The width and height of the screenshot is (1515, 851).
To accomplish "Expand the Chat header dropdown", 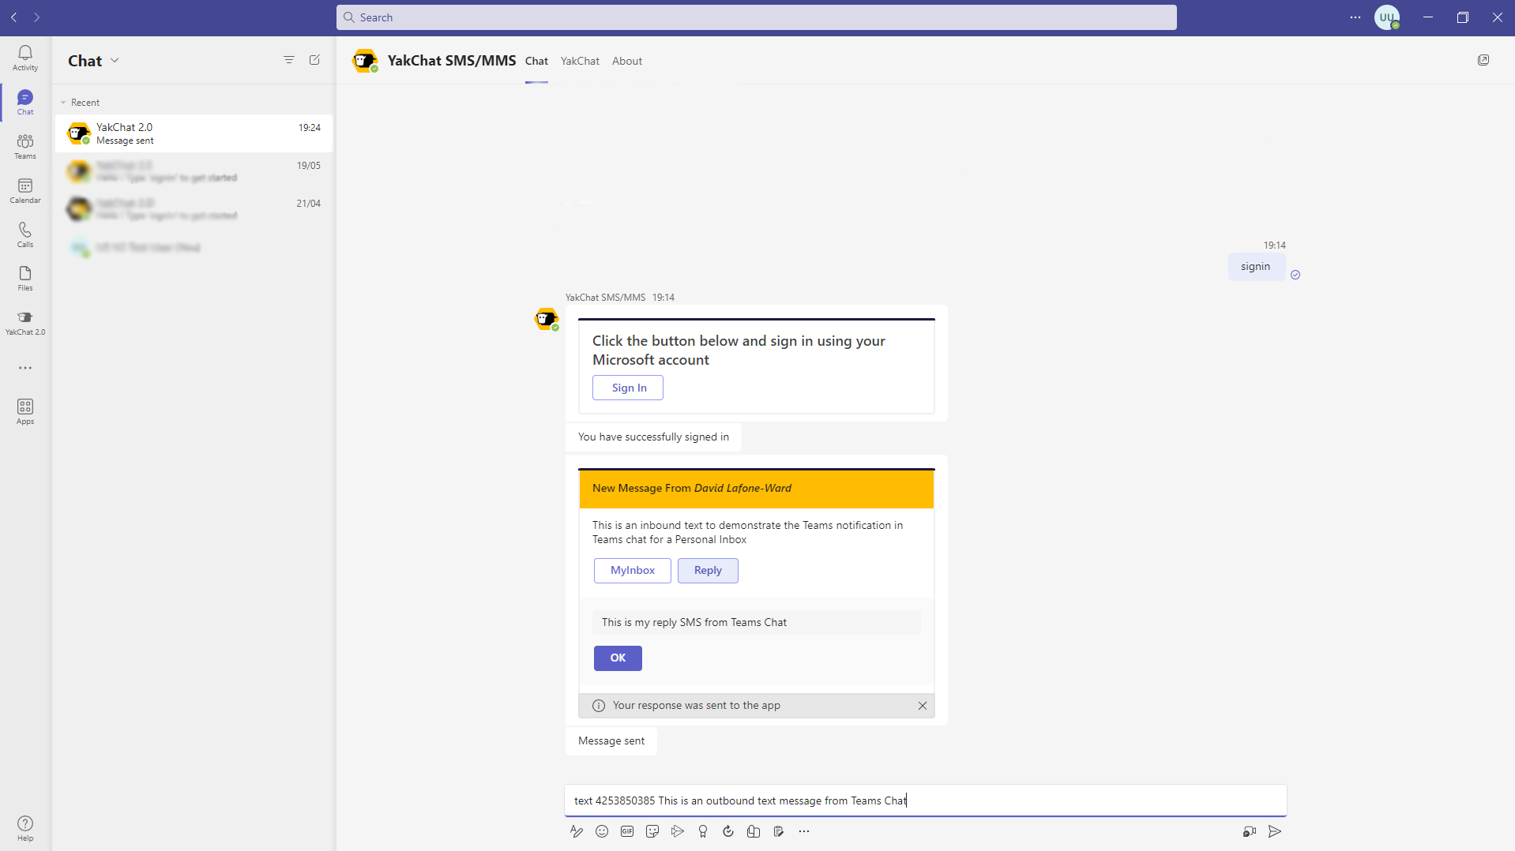I will point(115,61).
